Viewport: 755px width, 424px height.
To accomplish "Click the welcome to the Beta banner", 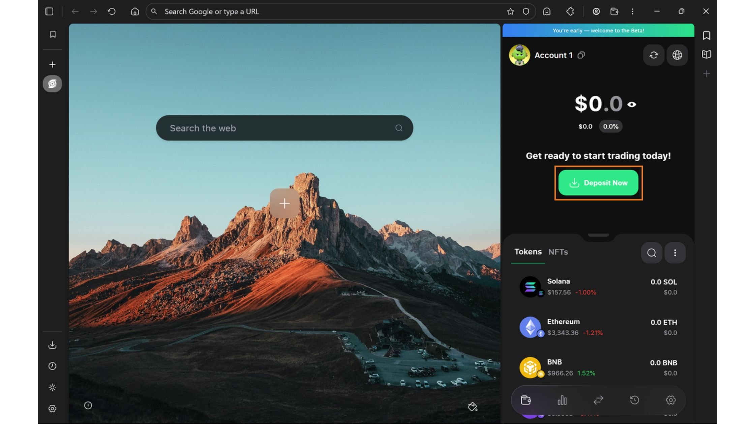I will click(598, 30).
